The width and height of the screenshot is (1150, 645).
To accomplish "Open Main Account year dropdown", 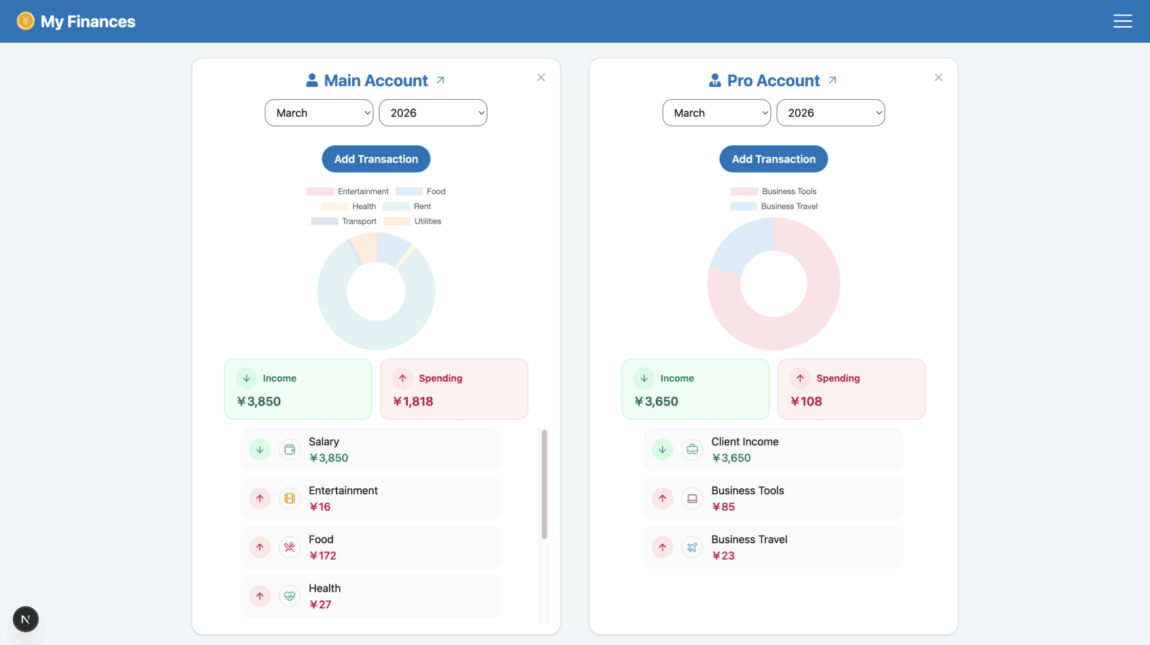I will 433,113.
